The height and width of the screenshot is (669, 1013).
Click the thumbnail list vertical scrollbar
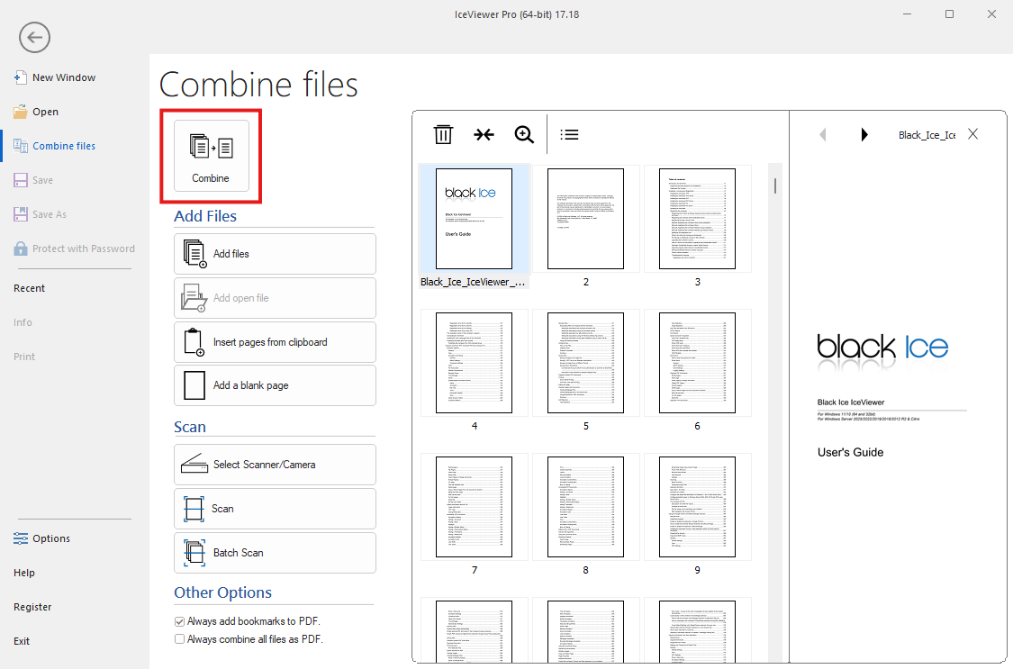[775, 186]
